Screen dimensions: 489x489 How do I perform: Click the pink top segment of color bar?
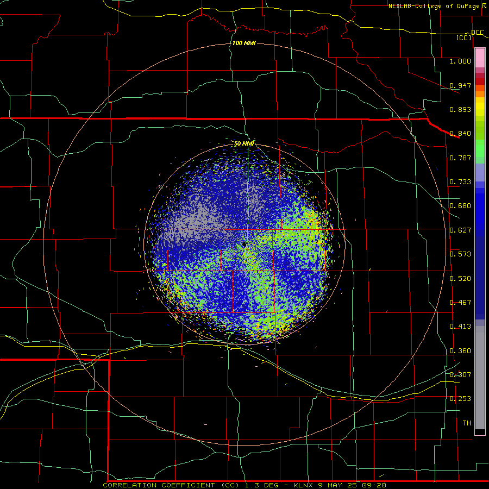click(x=480, y=58)
